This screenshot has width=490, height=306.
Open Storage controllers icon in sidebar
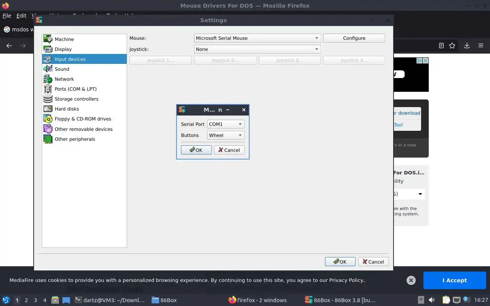coord(48,99)
